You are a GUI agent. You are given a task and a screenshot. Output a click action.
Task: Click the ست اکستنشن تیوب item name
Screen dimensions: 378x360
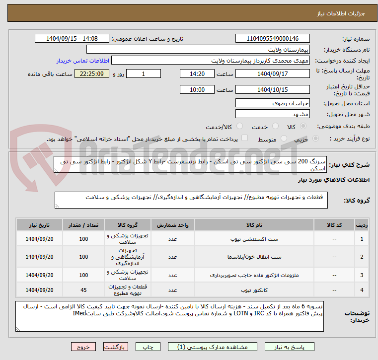[x=254, y=239]
